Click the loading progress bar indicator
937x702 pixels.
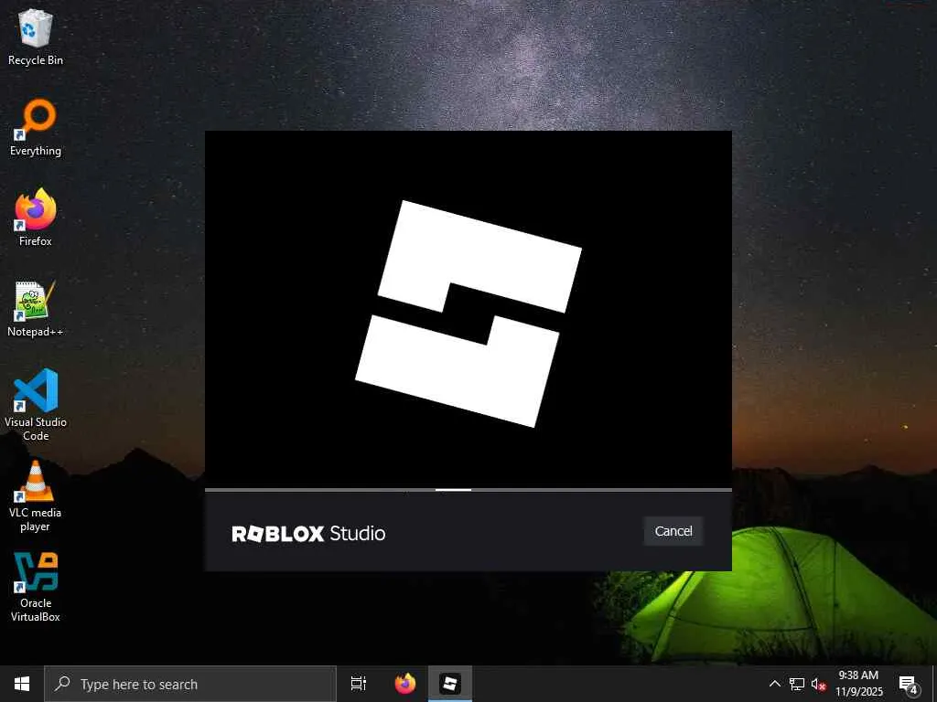[x=453, y=490]
